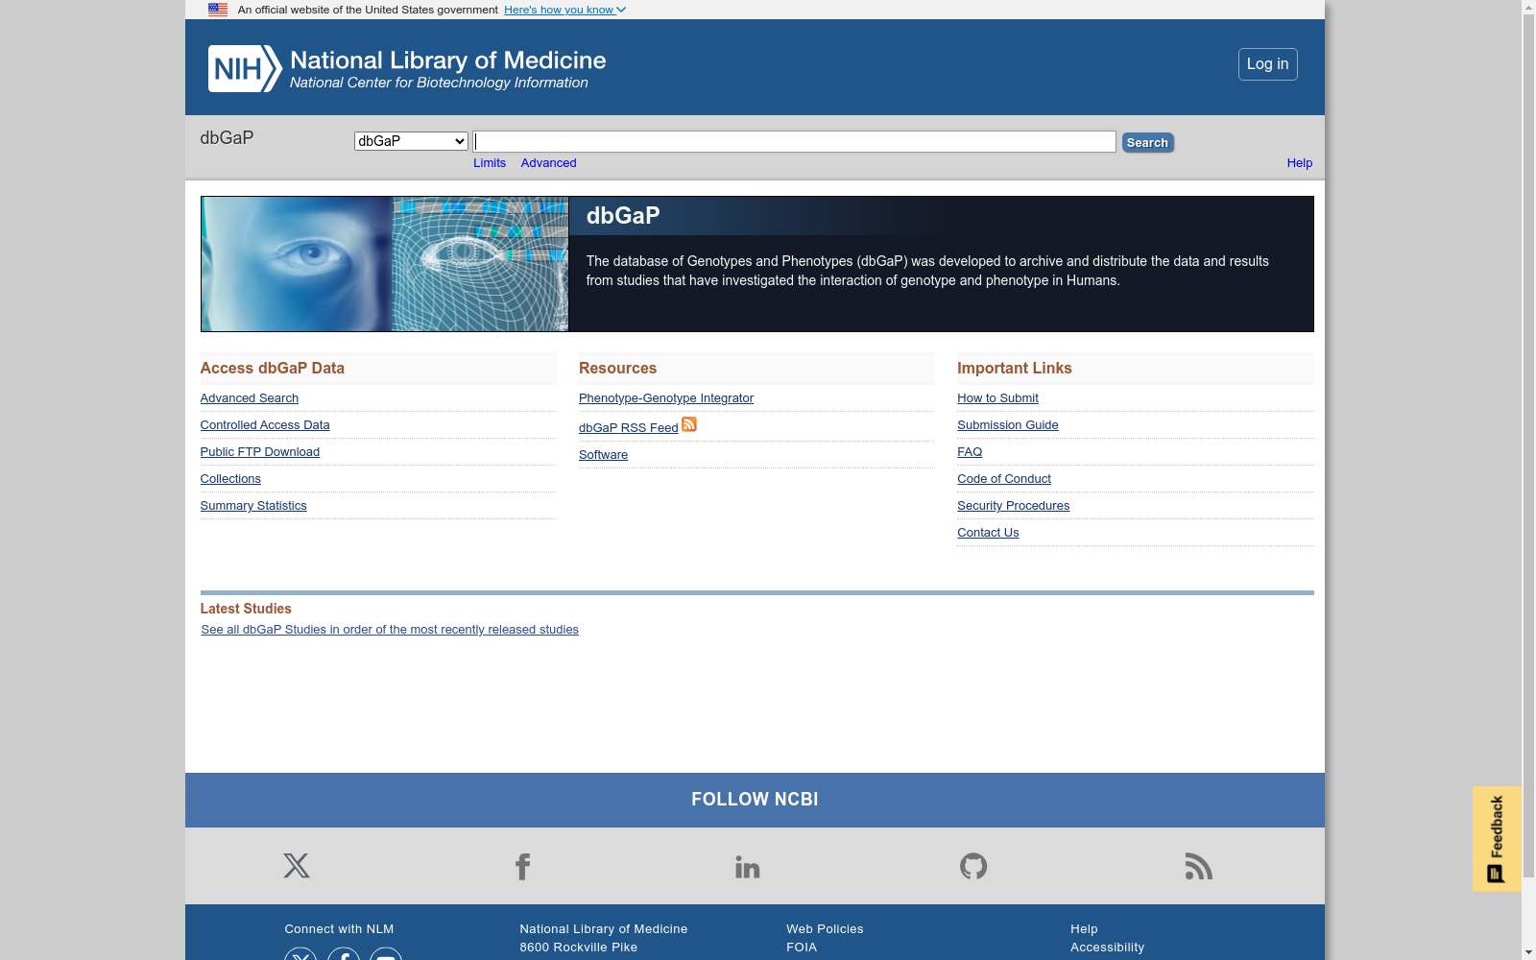The height and width of the screenshot is (960, 1536).
Task: Click the National Library of Medicine header title
Action: [x=448, y=60]
